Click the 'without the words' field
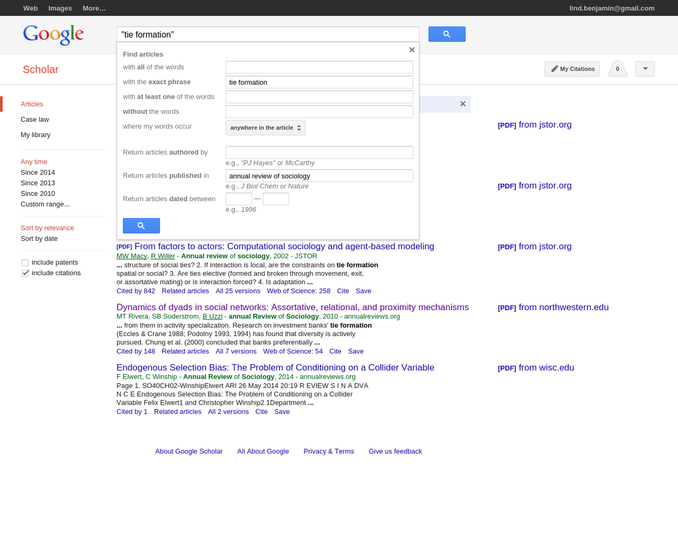678x542 pixels. 319,111
